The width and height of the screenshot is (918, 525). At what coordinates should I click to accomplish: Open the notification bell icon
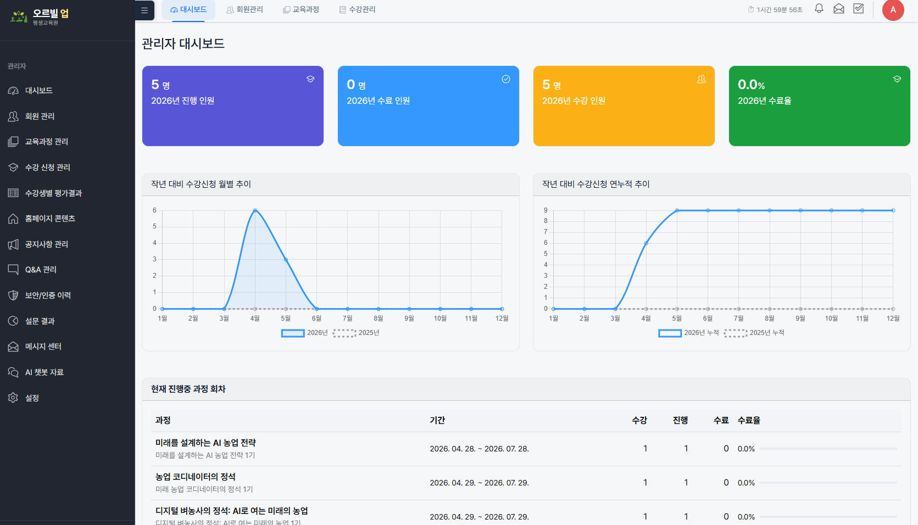[x=819, y=9]
